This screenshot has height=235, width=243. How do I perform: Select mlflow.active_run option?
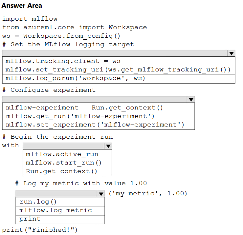point(67,154)
